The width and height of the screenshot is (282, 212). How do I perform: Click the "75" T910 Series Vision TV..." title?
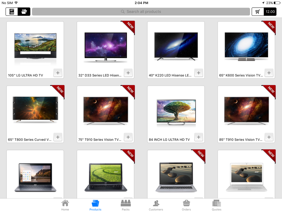click(x=100, y=140)
